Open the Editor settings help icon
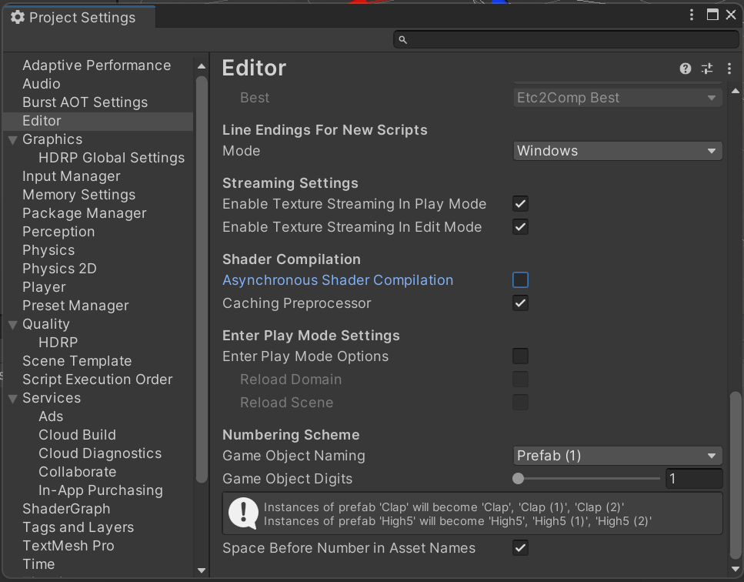 pos(685,69)
